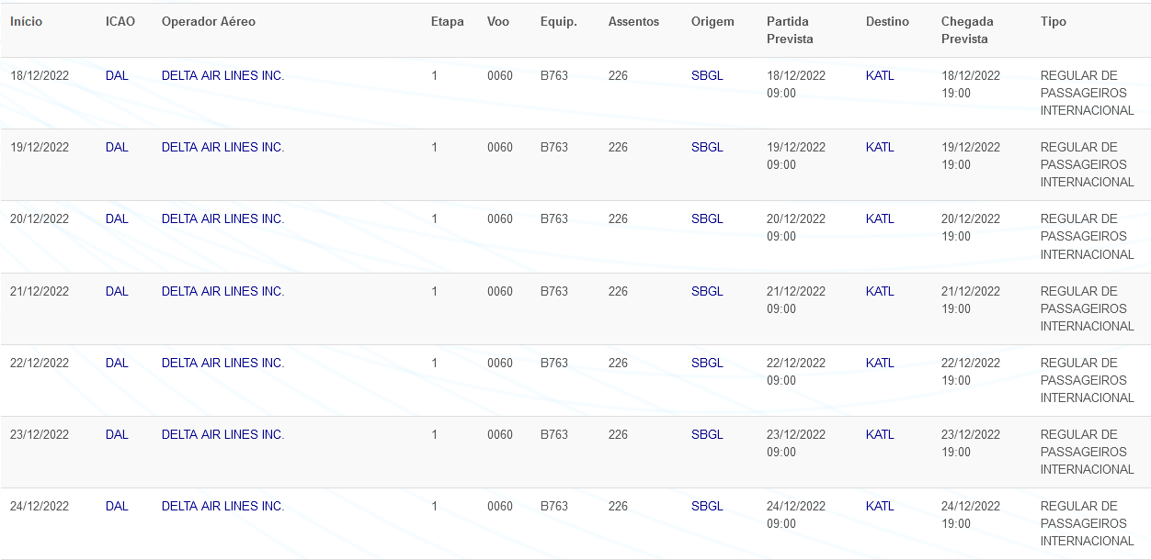
Task: Click equipment B763 in 19/12/2022 row
Action: 554,147
